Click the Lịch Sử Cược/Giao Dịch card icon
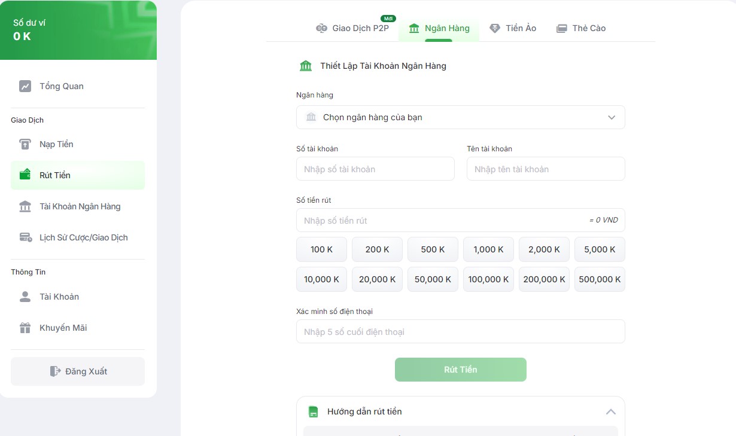This screenshot has height=436, width=736. [x=25, y=237]
